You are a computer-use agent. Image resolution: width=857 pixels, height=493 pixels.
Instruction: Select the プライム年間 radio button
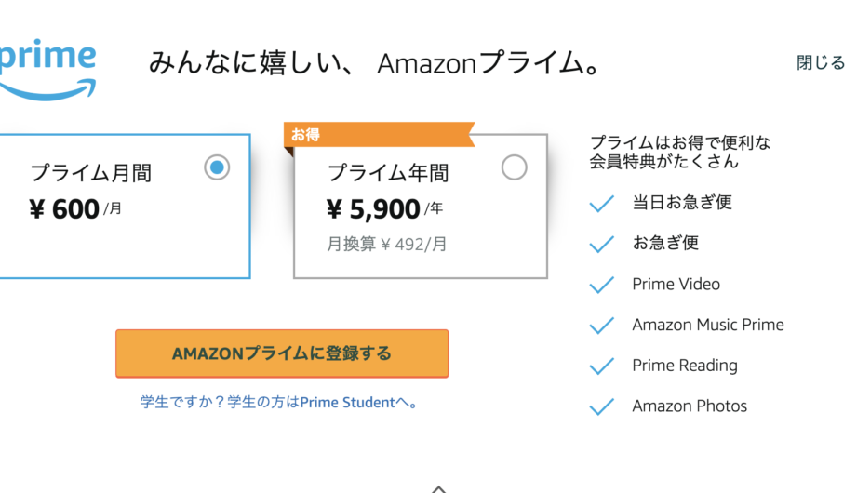coord(514,167)
